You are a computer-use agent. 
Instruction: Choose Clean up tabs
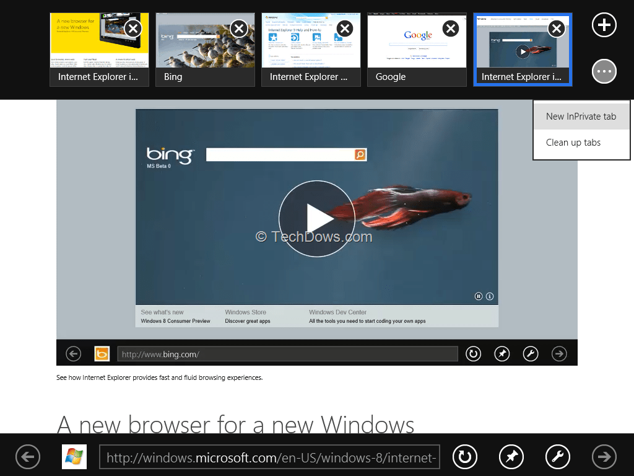[x=581, y=143]
